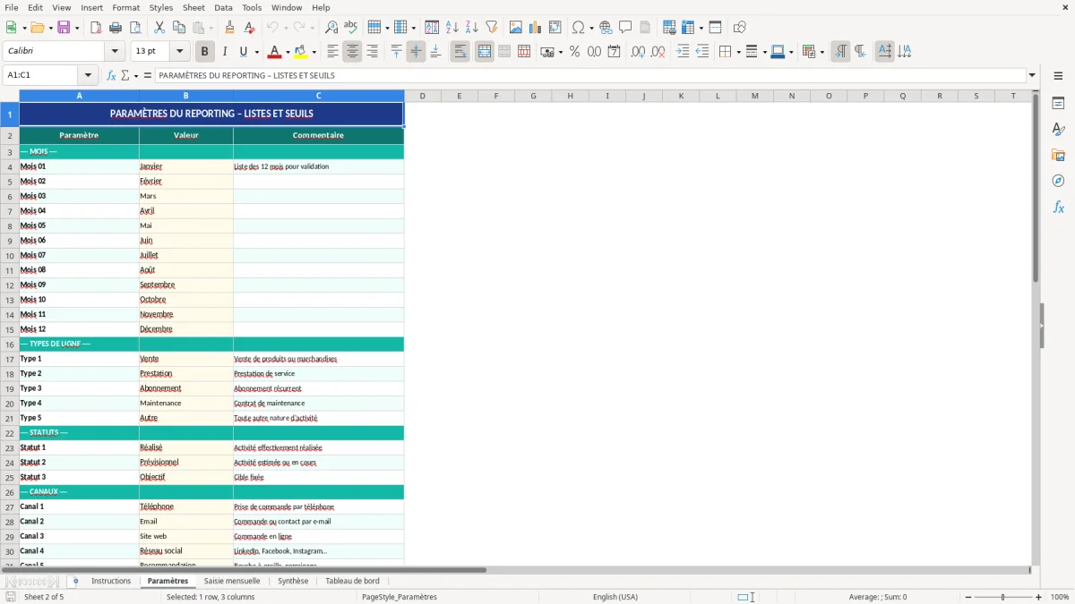Open the Font Name dropdown
Screen dimensions: 1075x604
coord(114,52)
